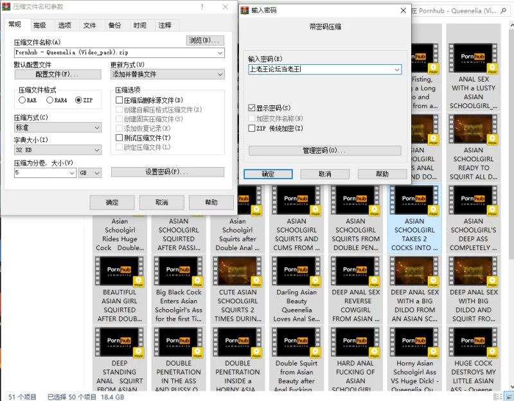This screenshot has width=514, height=401.
Task: Click the WinRAR icon in archive dialog title bar
Action: pos(6,6)
